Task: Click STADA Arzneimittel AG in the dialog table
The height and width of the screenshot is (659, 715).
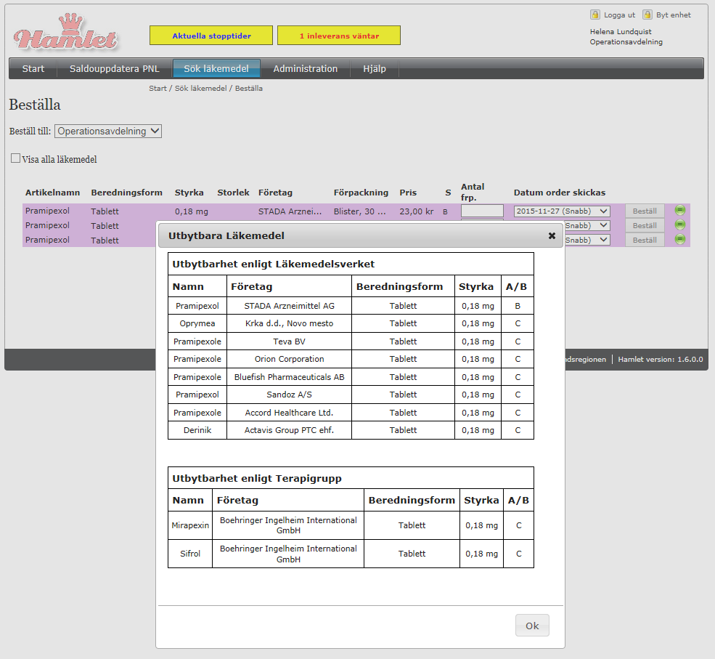Action: click(289, 306)
